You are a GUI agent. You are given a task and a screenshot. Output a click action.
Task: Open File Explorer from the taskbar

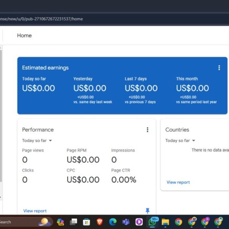pyautogui.click(x=165, y=222)
